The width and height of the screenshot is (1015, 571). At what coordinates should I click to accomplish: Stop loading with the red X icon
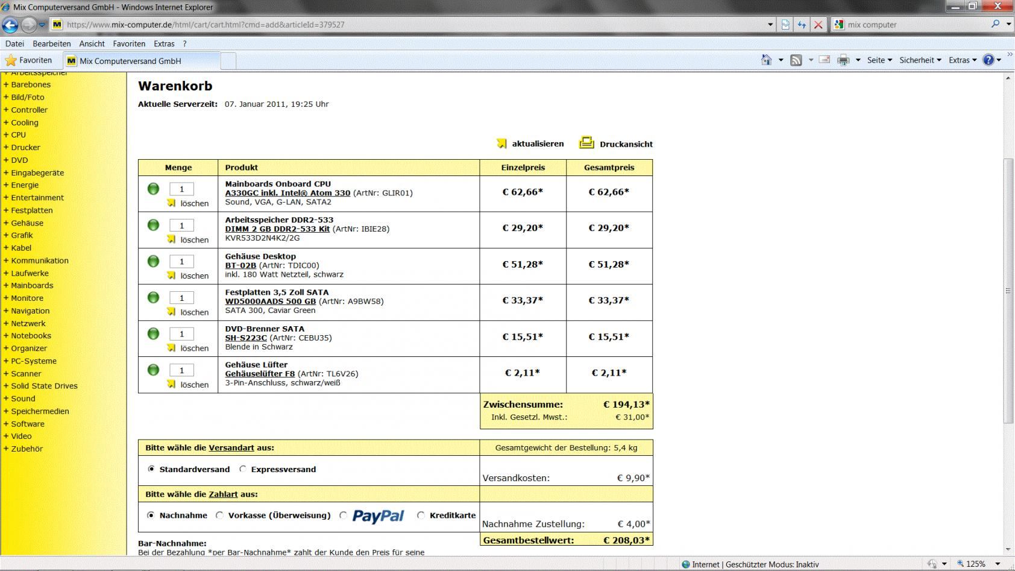pyautogui.click(x=818, y=25)
